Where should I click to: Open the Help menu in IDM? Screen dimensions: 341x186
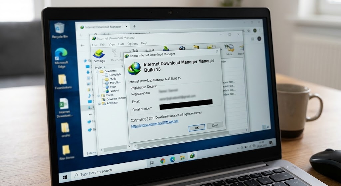144,43
